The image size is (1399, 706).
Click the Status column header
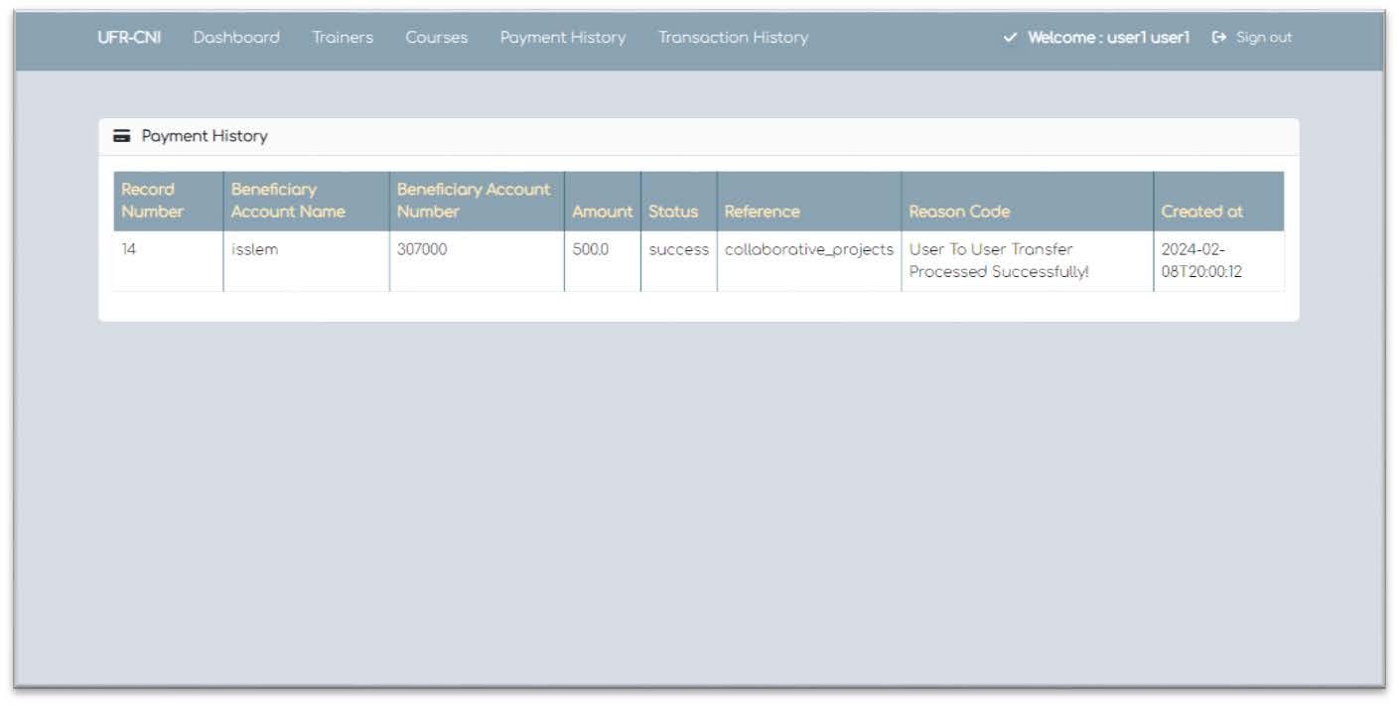tap(672, 212)
